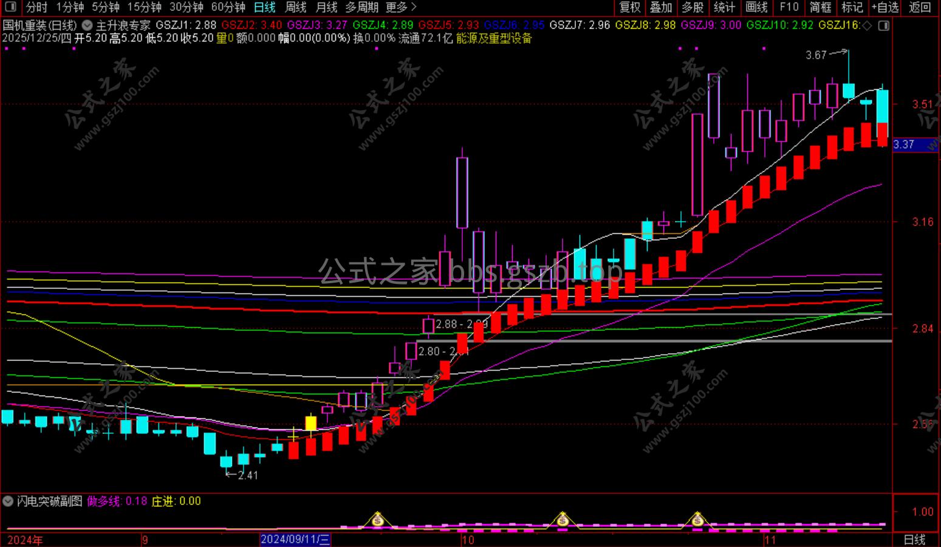The height and width of the screenshot is (547, 941).
Task: Click the GSZJ8: 2.98 indicator value
Action: pyautogui.click(x=645, y=26)
